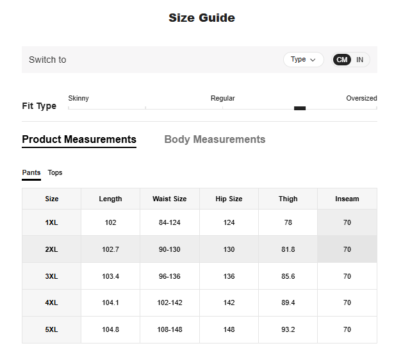Screen dimensions: 394x348
Task: Select the Pants sub-tab
Action: click(31, 172)
